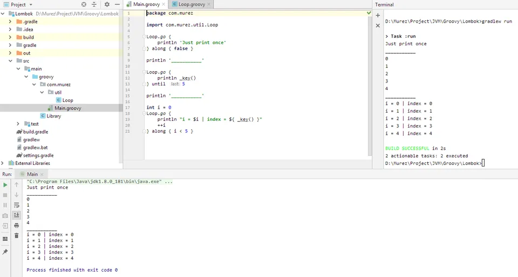Expand the build folder

[10, 37]
